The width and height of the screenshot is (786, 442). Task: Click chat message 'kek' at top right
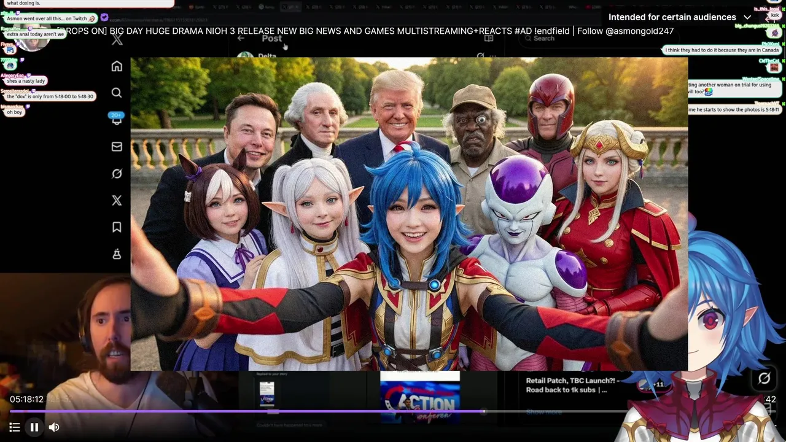pos(774,16)
